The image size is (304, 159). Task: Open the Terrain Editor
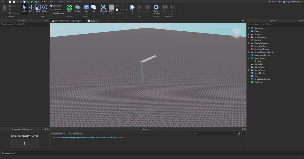coord(69,8)
